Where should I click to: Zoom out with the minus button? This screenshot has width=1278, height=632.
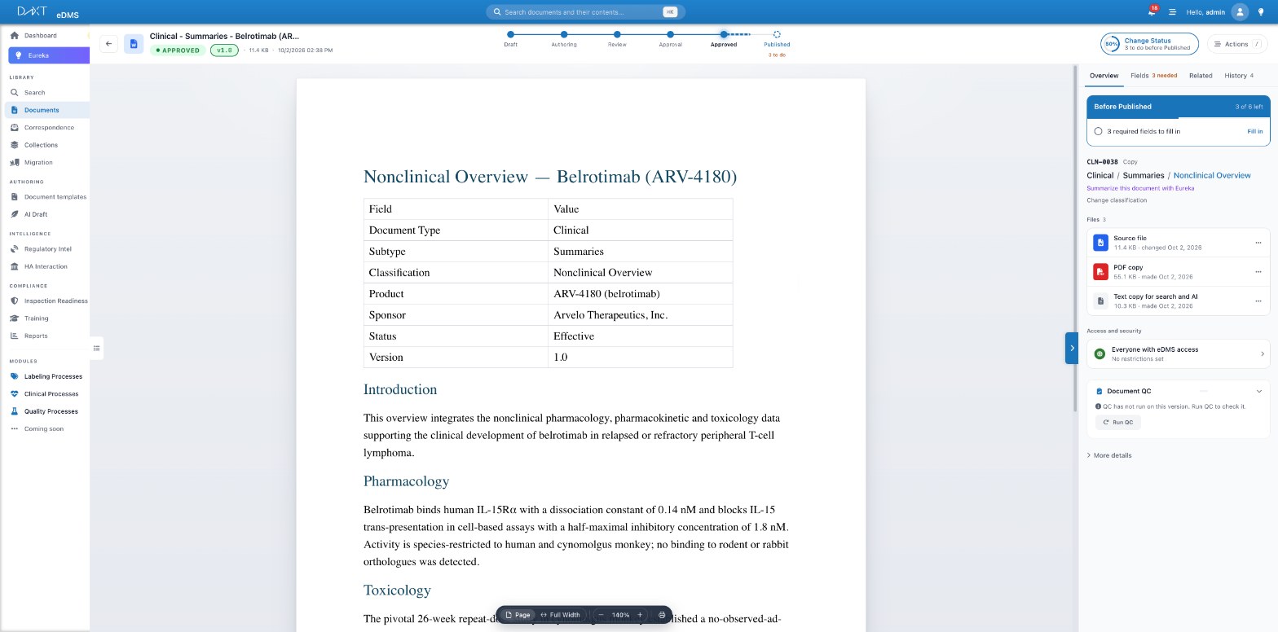(601, 615)
